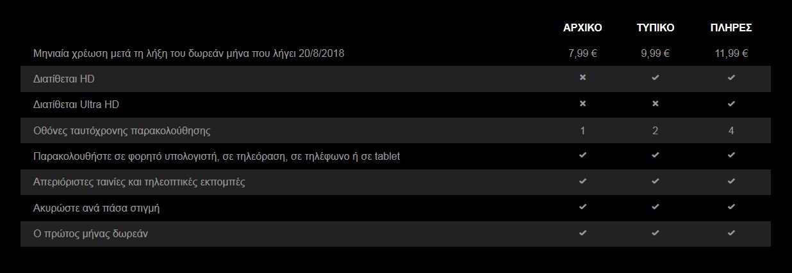Click the 2 simultaneous screens value

(655, 130)
